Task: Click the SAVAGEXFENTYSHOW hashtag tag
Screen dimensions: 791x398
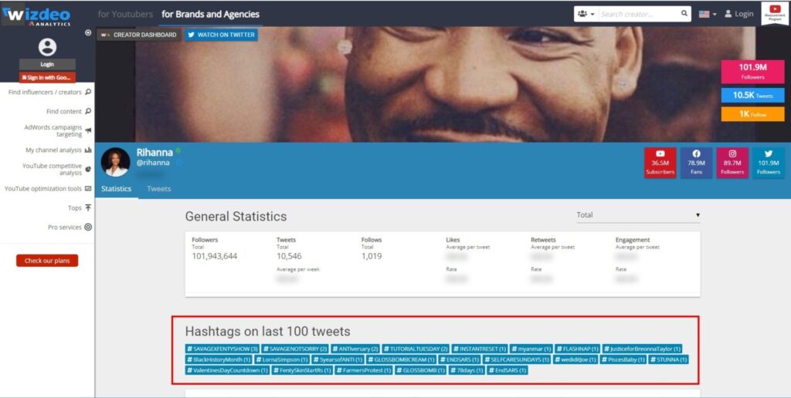Action: tap(222, 349)
